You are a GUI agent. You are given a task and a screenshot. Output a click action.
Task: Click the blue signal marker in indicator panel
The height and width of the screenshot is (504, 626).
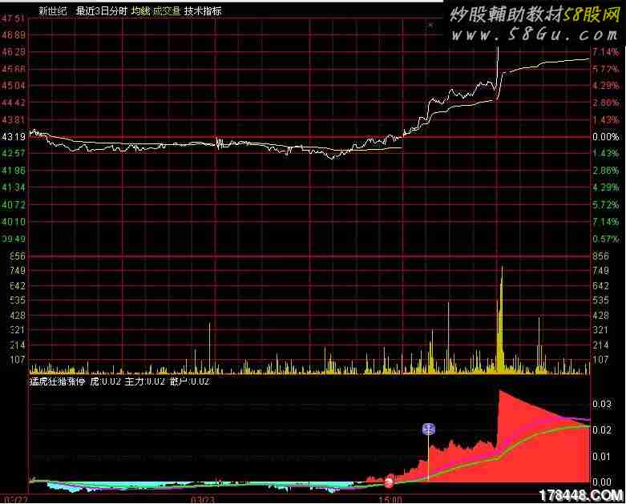coord(429,429)
